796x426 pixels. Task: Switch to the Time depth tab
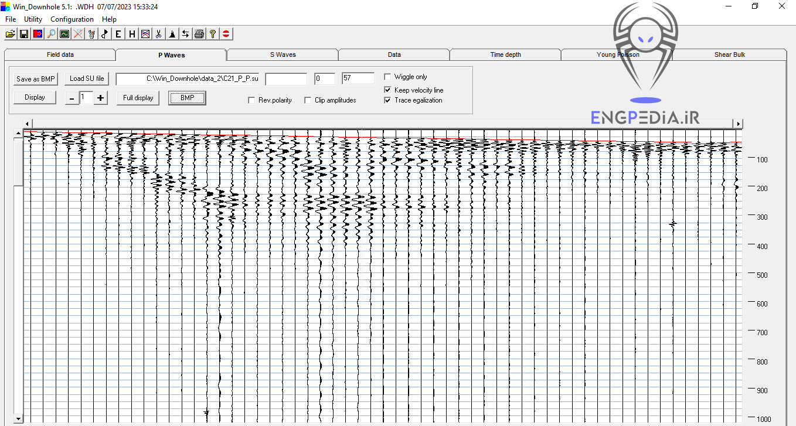[505, 54]
